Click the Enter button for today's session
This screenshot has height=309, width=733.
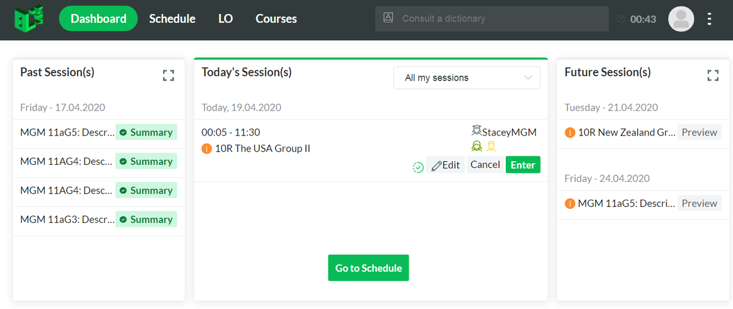(523, 165)
